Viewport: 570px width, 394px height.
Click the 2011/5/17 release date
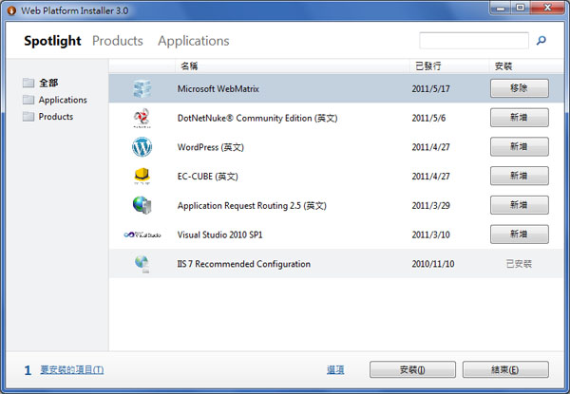[430, 89]
